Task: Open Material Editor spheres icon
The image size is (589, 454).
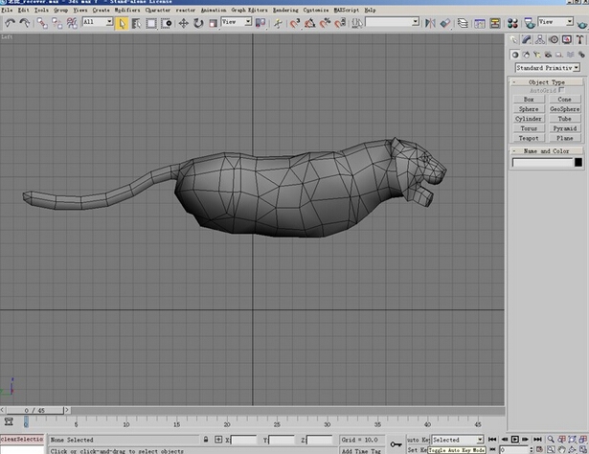Action: pyautogui.click(x=512, y=23)
